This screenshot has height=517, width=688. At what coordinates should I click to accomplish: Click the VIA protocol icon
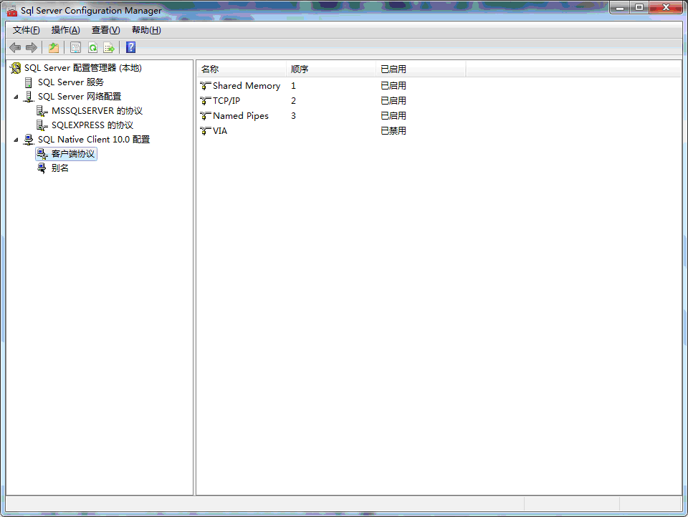[x=206, y=130]
